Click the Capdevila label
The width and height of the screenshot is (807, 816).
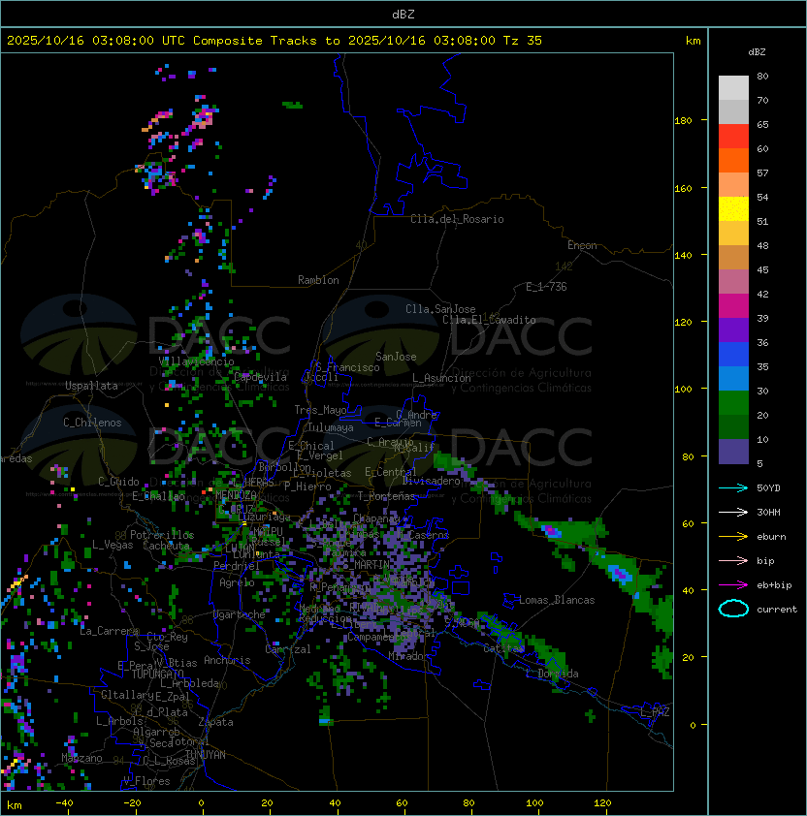261,377
